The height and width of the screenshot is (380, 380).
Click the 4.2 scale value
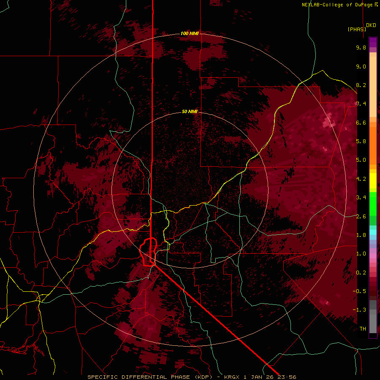361,179
